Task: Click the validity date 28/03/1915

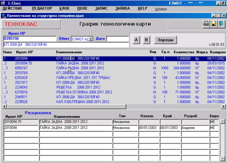Action: (216, 63)
